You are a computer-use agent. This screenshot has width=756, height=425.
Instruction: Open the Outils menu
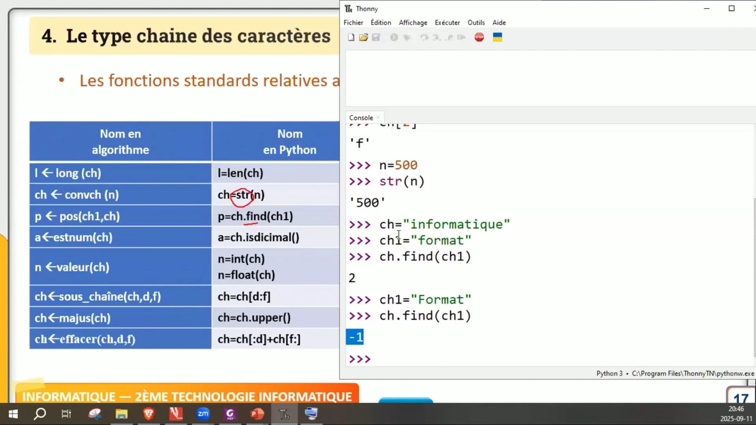click(476, 22)
